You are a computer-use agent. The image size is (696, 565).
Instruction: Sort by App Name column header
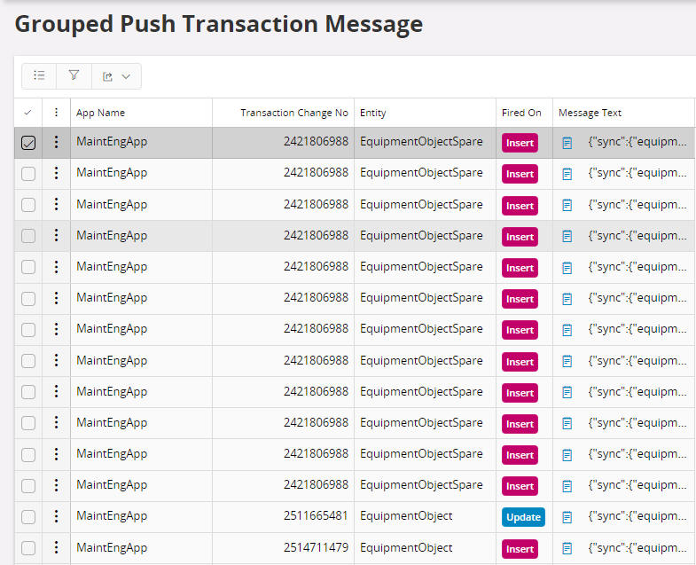100,113
